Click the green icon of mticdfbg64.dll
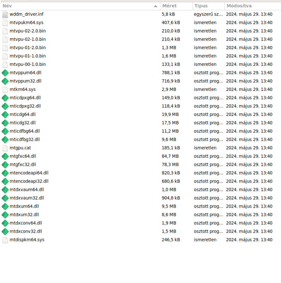The width and height of the screenshot is (281, 283). tap(5, 131)
